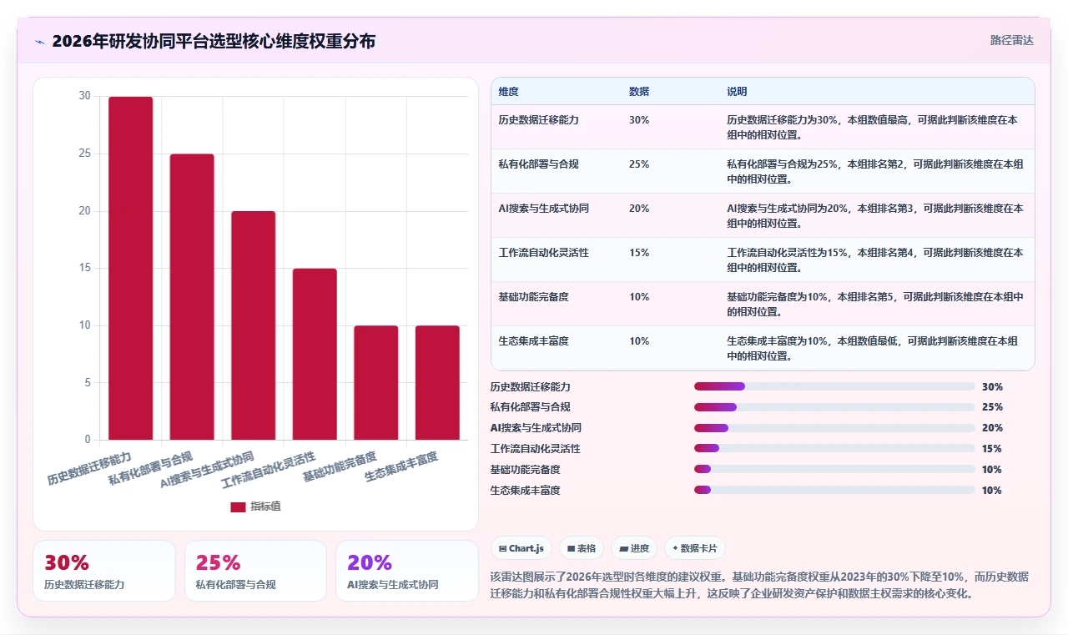Image resolution: width=1068 pixels, height=635 pixels.
Task: Click the 历史数据迁移能力 progress bar
Action: (x=834, y=387)
